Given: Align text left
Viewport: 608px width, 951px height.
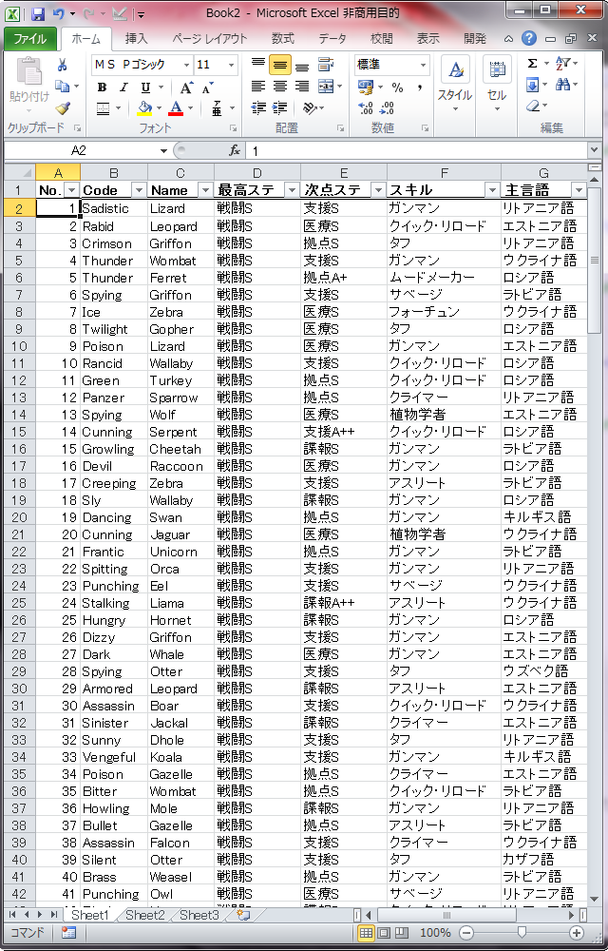Looking at the screenshot, I should click(x=258, y=87).
